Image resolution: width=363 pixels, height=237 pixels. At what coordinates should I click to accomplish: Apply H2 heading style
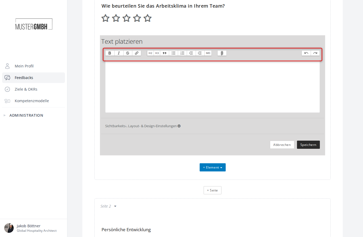point(150,53)
